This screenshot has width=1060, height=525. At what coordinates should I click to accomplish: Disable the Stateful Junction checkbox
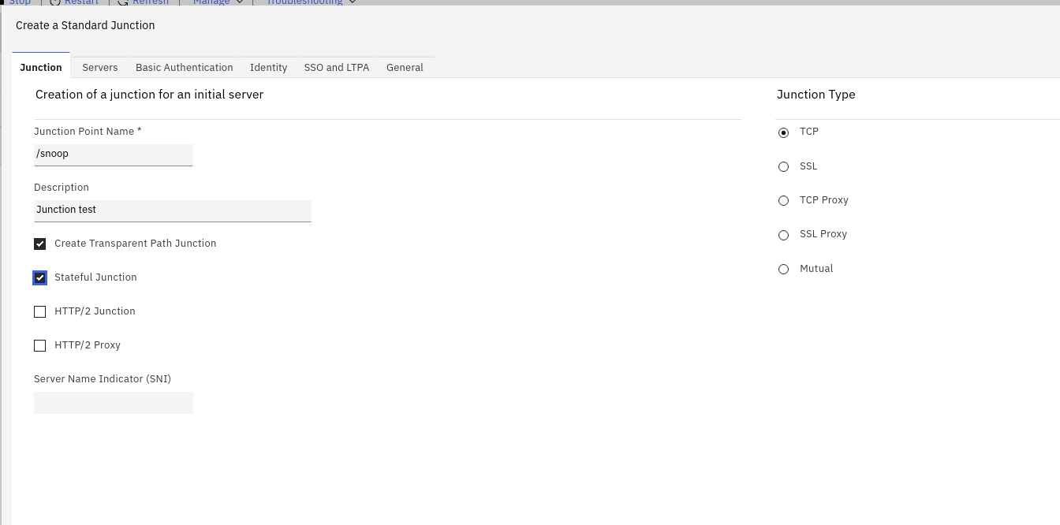[40, 277]
